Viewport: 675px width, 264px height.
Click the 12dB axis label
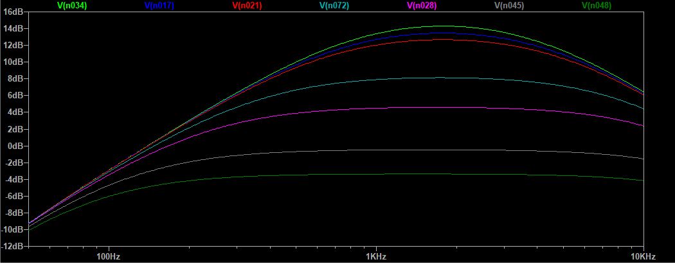12,45
